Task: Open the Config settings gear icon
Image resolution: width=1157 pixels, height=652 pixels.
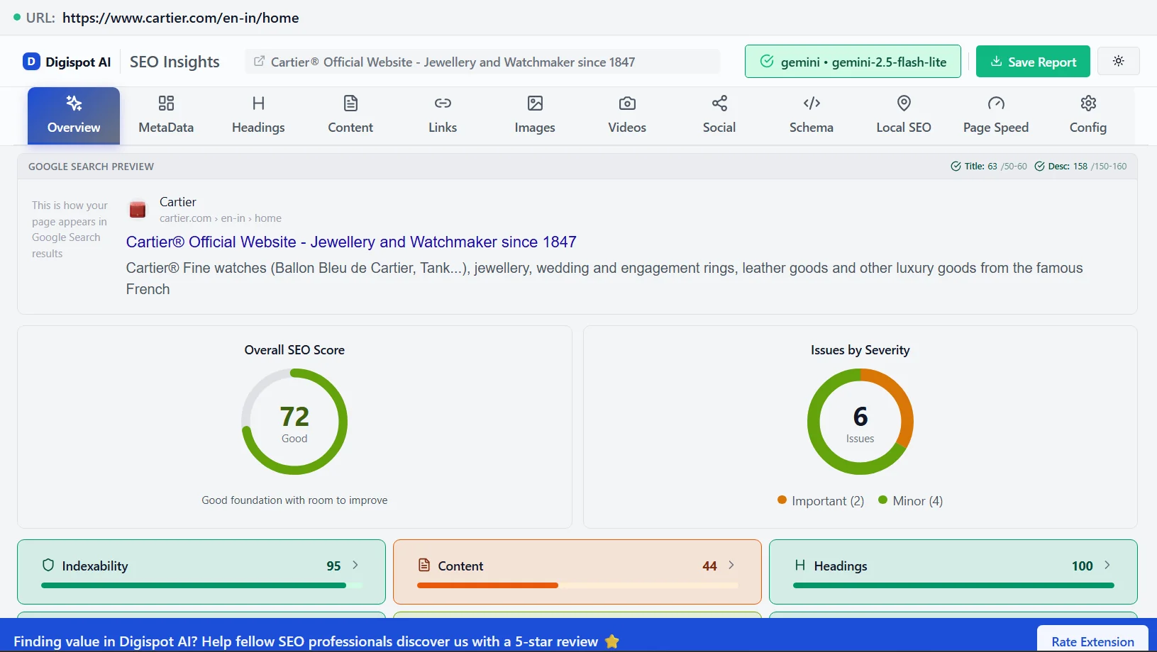Action: coord(1087,103)
